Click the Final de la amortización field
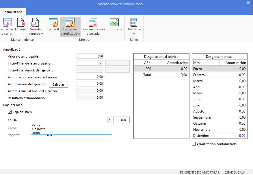253x175 pixels. (118, 63)
